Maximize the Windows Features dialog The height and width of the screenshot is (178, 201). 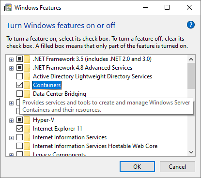coord(167,7)
